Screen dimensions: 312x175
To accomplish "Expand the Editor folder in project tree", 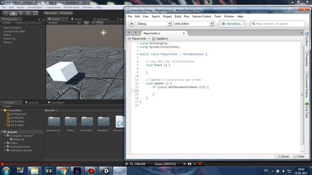I will [x=5, y=143].
